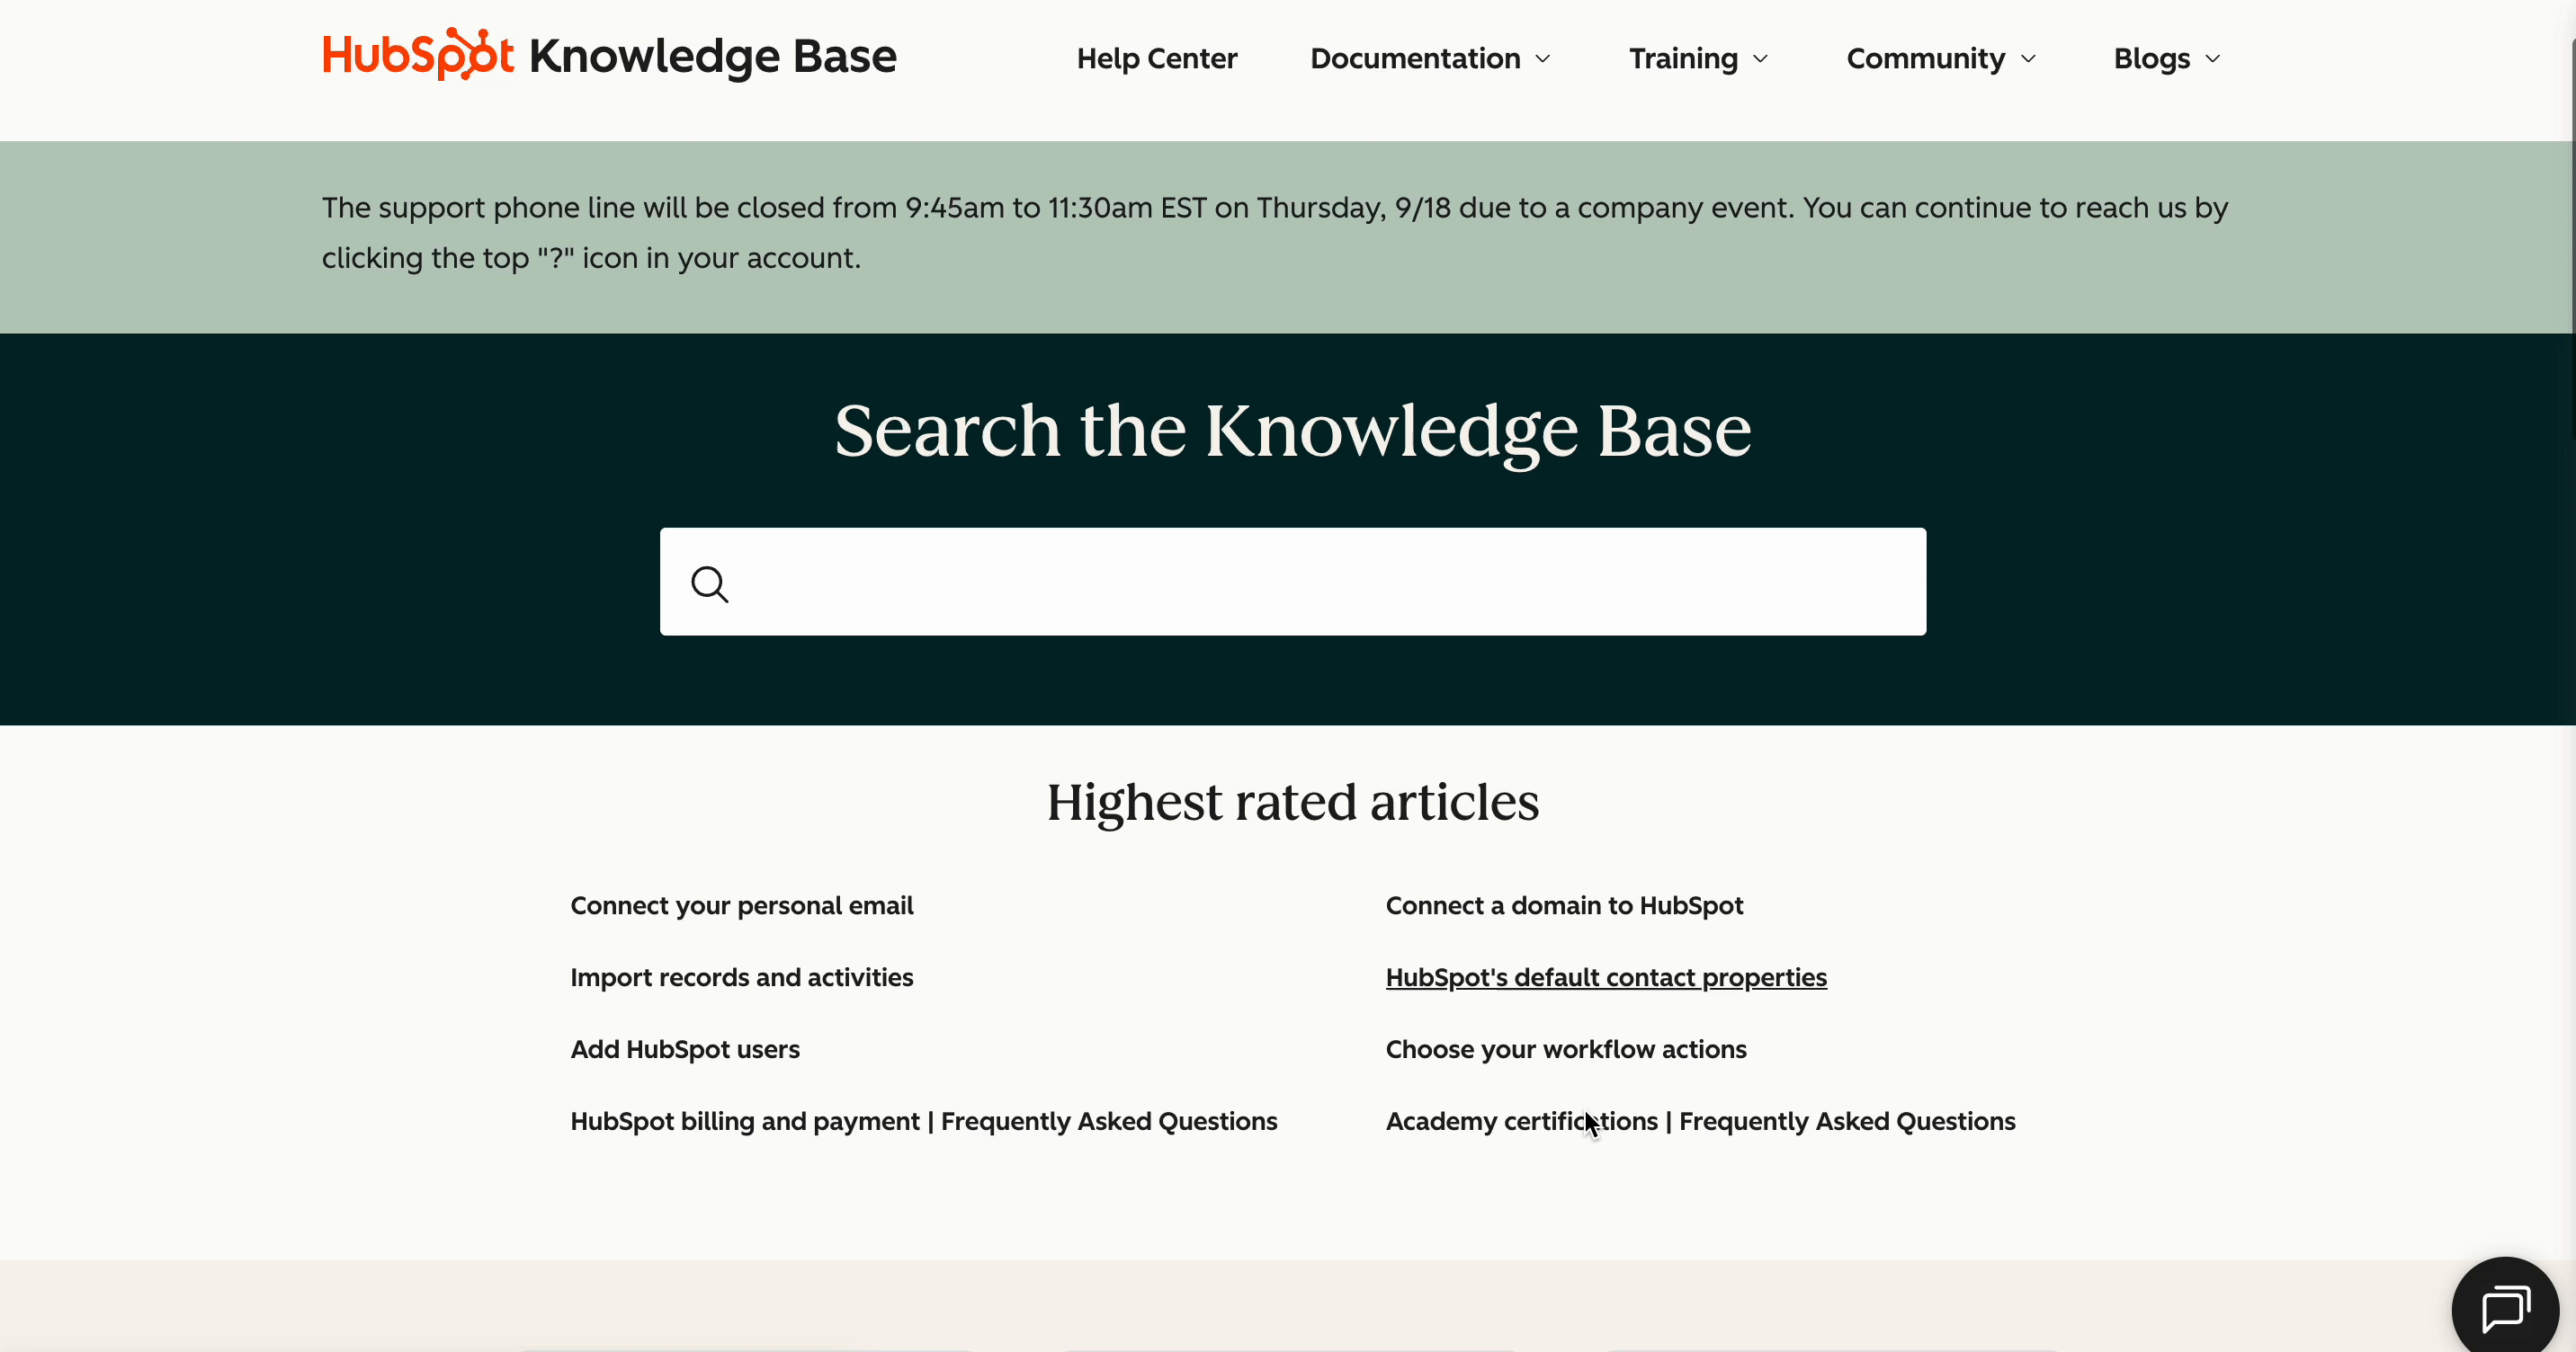Viewport: 2576px width, 1352px height.
Task: Open 'Connect a domain to HubSpot' article
Action: coord(1564,905)
